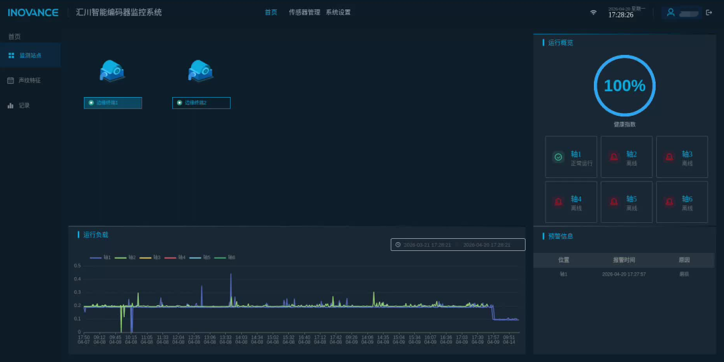Open 传感器管理 in the top menu
This screenshot has height=362, width=724.
coord(304,13)
